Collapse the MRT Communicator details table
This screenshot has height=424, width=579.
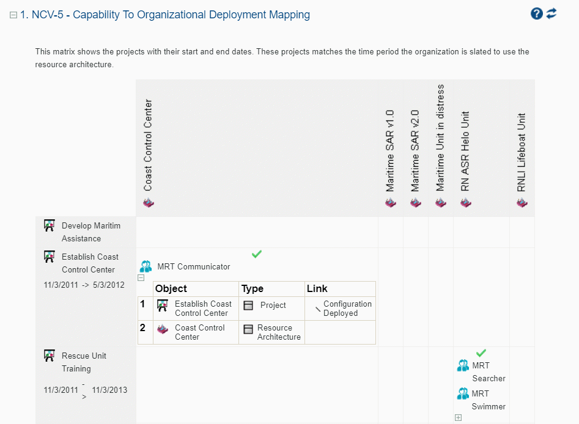(141, 277)
